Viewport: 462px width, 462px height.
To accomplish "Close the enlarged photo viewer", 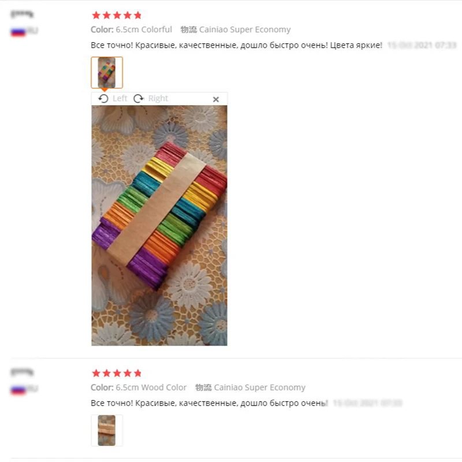I will pos(216,99).
